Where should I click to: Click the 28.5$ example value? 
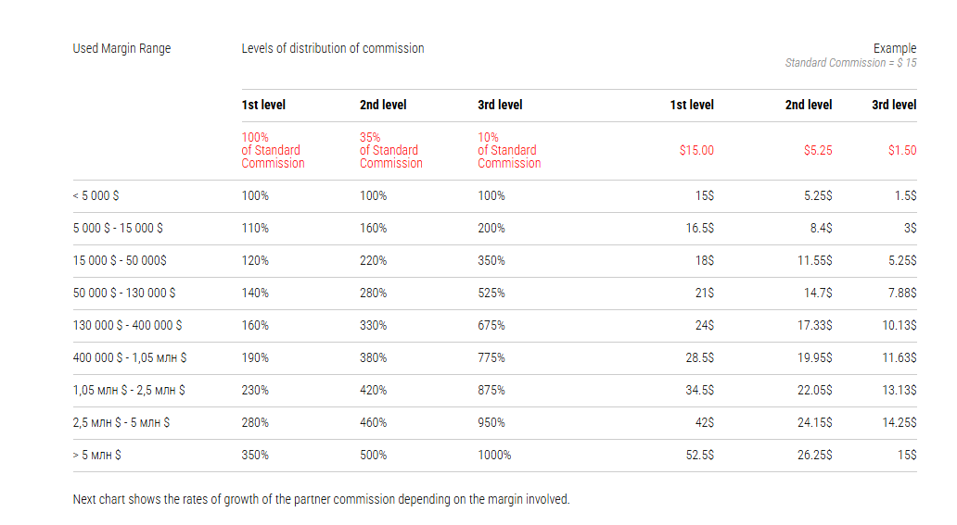pos(699,358)
